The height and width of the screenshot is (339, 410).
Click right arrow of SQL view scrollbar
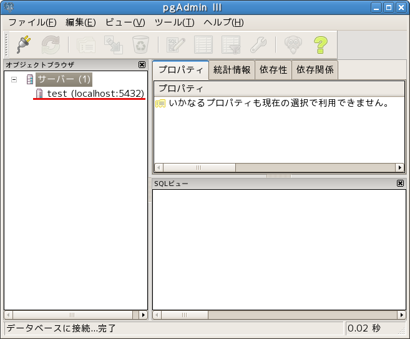point(402,315)
